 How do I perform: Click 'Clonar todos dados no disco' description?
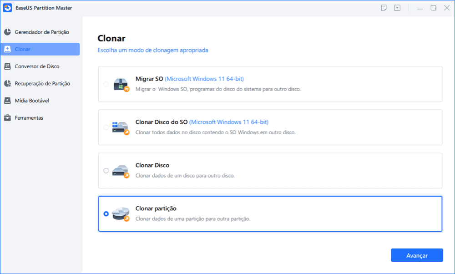(x=216, y=132)
